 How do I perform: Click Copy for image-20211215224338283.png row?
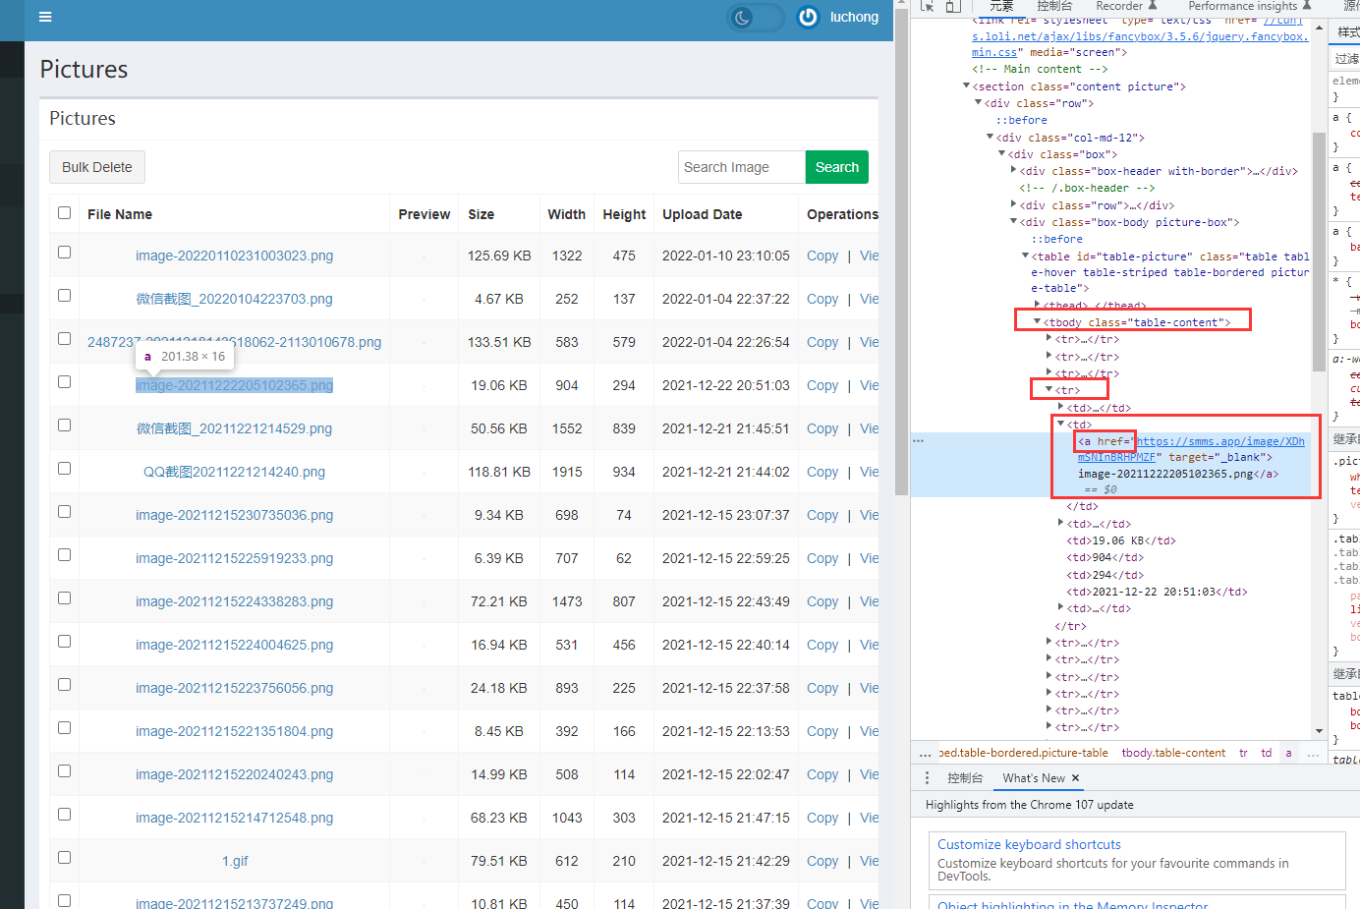822,601
